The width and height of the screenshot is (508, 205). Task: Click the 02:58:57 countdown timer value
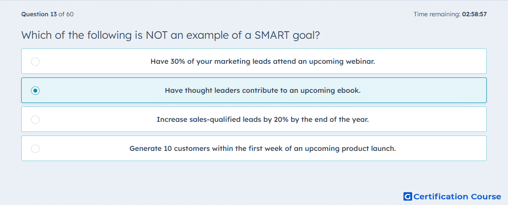coord(474,14)
